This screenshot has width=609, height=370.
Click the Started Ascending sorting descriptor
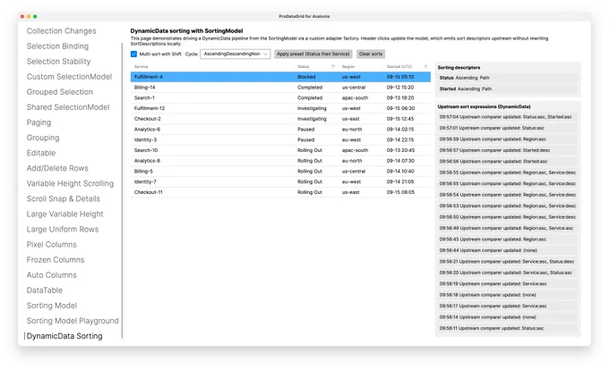tap(507, 88)
